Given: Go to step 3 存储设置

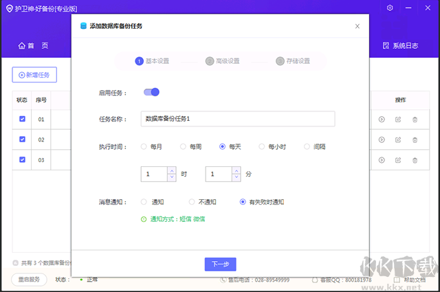Looking at the screenshot, I should (293, 61).
